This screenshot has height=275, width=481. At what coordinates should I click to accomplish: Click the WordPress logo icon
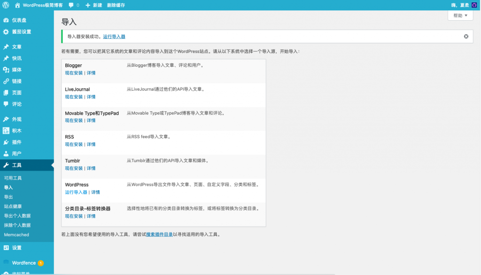coord(6,5)
